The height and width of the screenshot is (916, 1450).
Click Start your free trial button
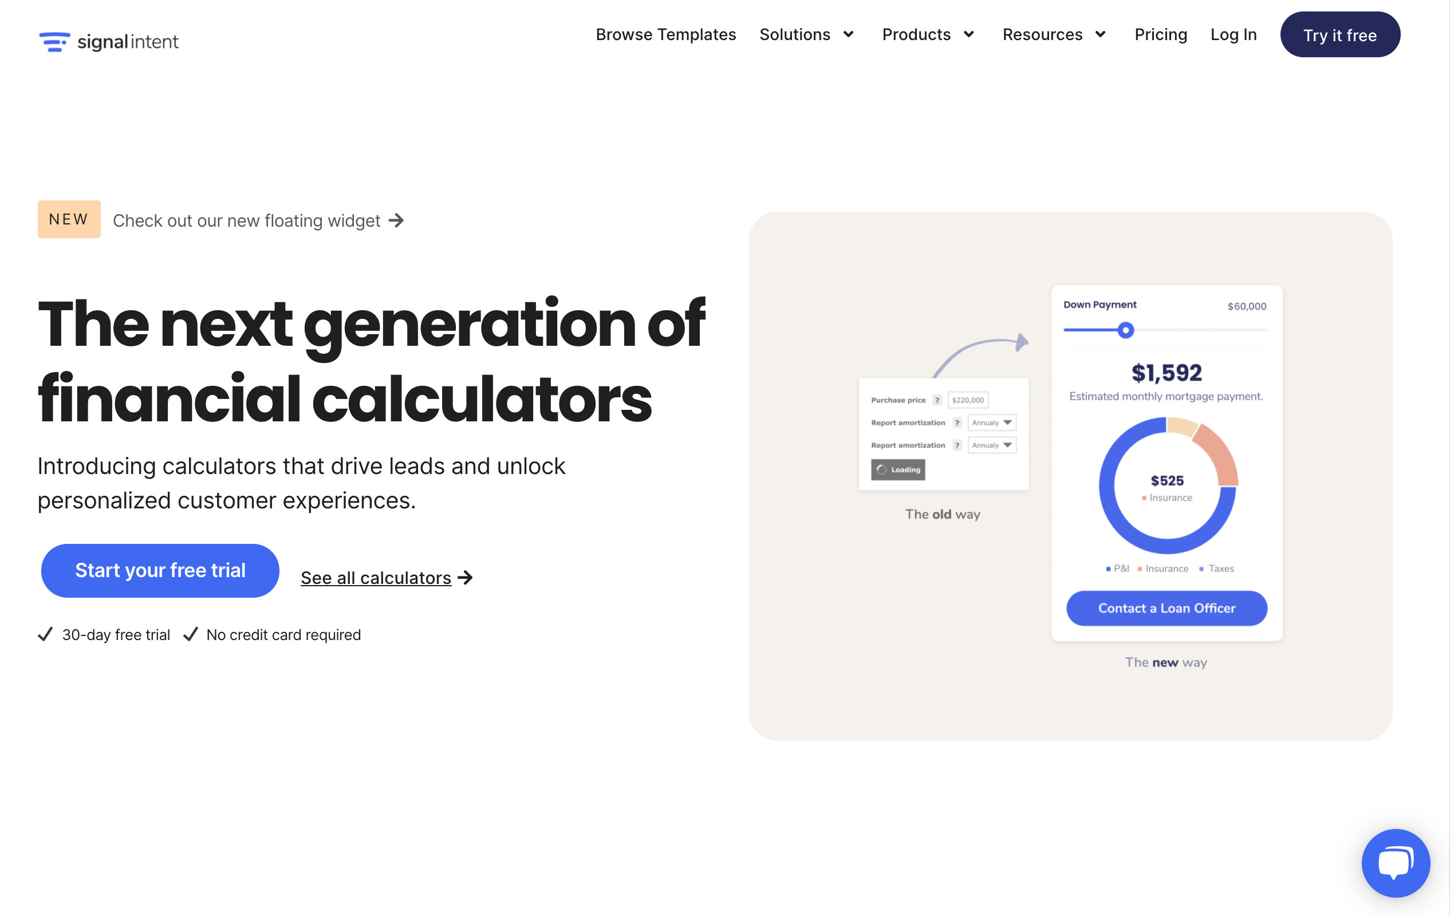click(x=160, y=570)
